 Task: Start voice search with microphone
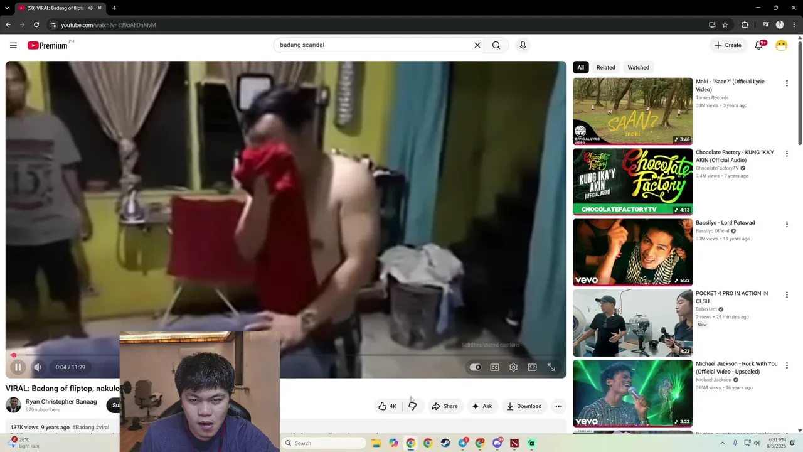click(x=523, y=45)
